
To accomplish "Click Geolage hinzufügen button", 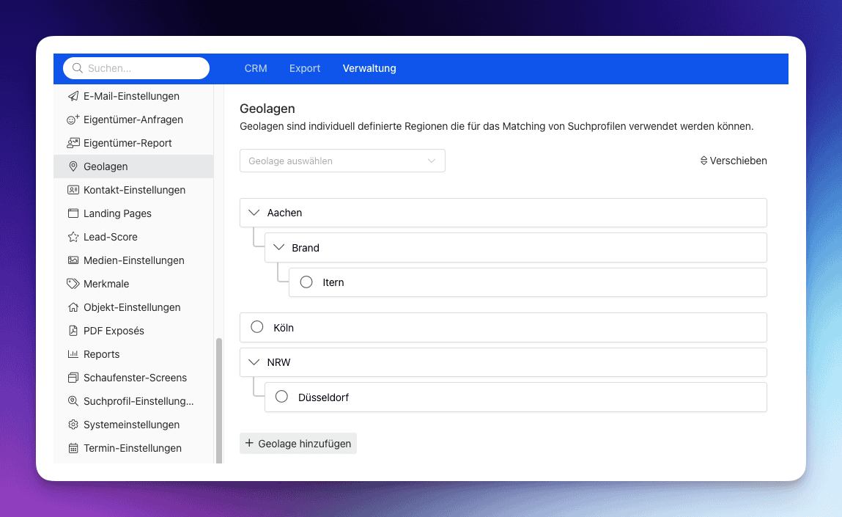I will (x=298, y=444).
